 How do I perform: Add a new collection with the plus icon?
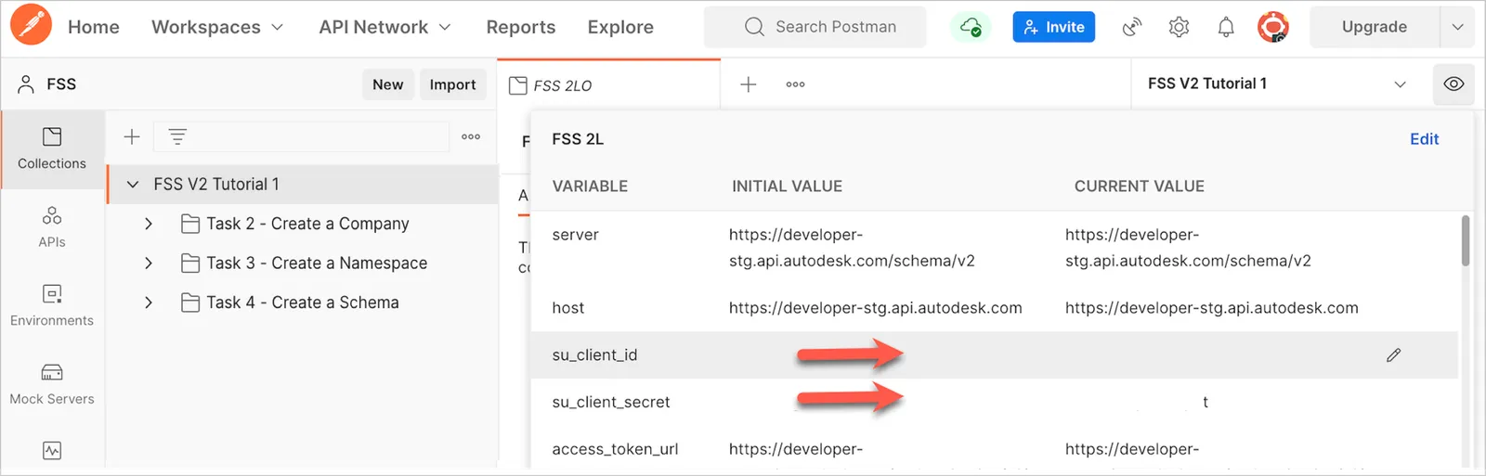click(x=132, y=137)
